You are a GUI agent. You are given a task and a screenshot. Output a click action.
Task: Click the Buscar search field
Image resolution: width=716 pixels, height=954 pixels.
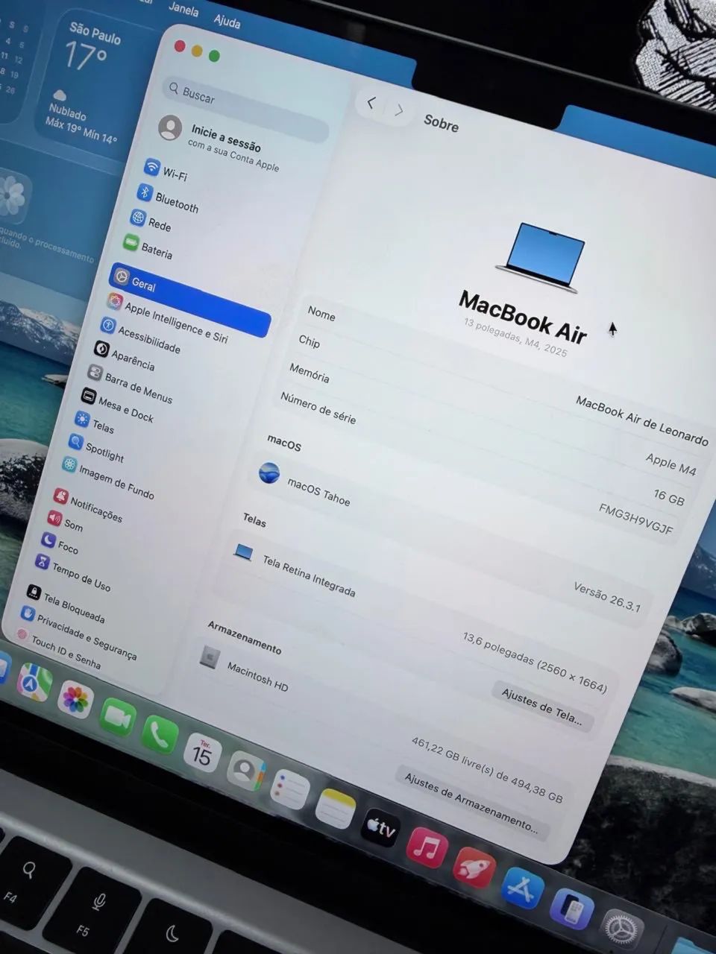[246, 110]
